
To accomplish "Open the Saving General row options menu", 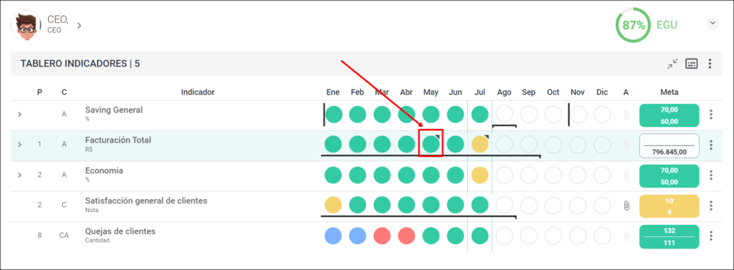I will point(711,115).
